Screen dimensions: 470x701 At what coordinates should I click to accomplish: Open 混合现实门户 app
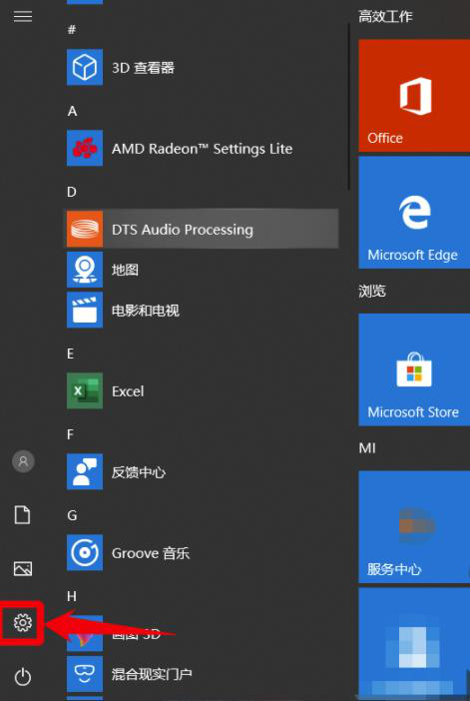(203, 674)
